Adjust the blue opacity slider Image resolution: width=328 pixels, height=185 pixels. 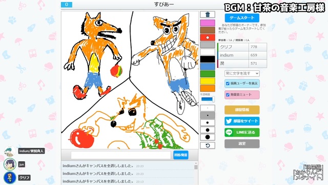(x=208, y=99)
